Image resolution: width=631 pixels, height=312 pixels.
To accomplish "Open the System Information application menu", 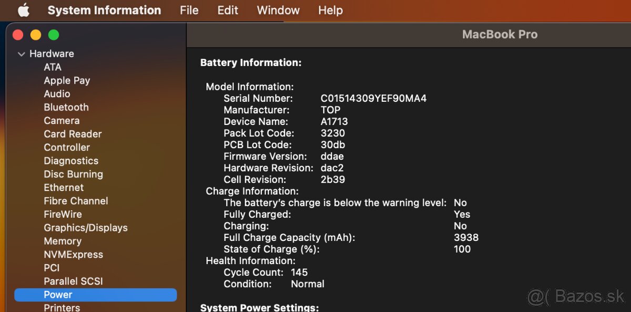I will coord(104,10).
